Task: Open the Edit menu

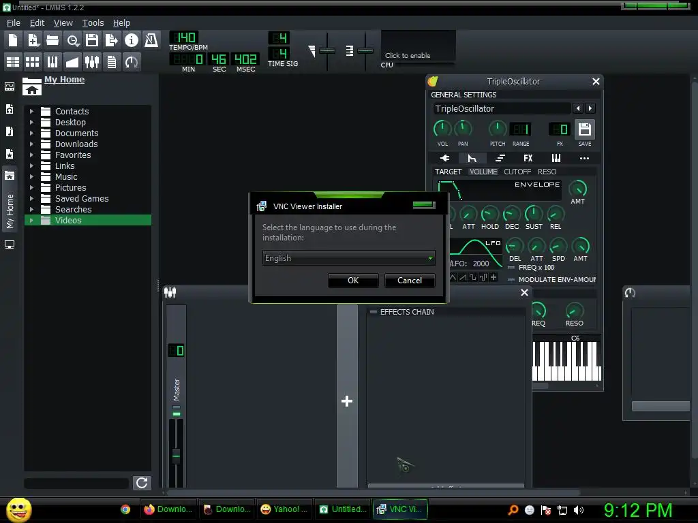Action: tap(37, 22)
